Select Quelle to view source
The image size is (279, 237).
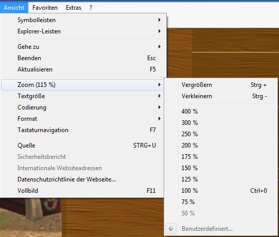click(x=82, y=145)
